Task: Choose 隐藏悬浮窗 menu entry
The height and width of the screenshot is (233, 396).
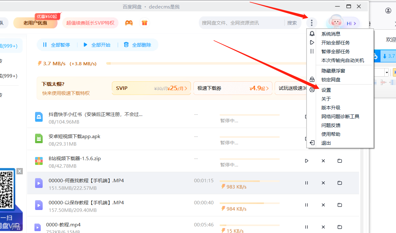Action: click(333, 71)
